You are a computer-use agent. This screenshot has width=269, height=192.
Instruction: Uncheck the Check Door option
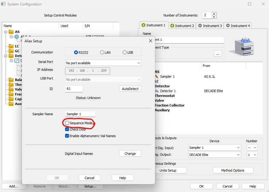67,129
